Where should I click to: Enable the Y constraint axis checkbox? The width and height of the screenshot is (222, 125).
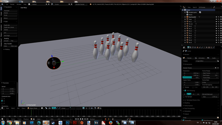2,101
